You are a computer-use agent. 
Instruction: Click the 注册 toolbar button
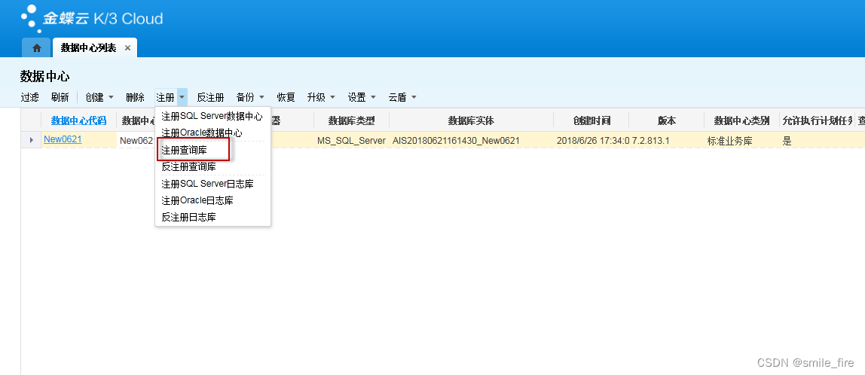click(x=166, y=97)
